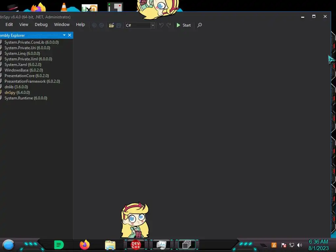Close the dnSpy window
The width and height of the screenshot is (336, 252).
325,16
